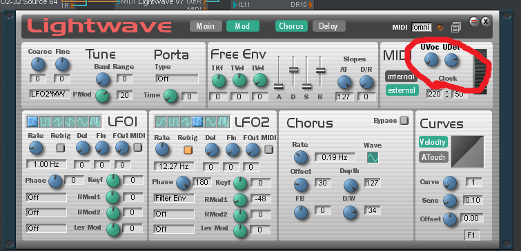521x251 pixels.
Task: Disable the LFO2 Retrig button
Action: pos(188,150)
